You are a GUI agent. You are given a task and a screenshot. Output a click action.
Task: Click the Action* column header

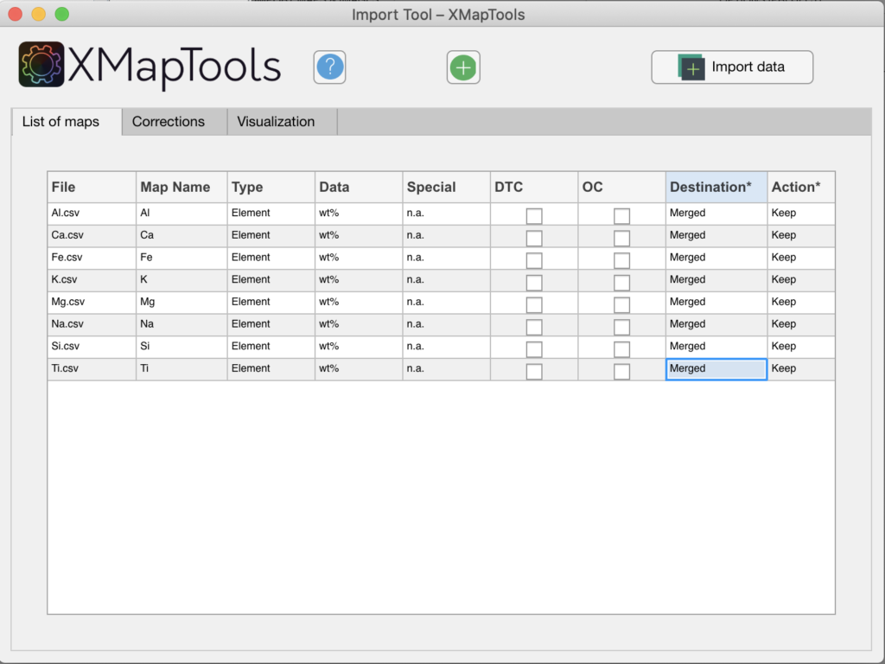click(801, 187)
